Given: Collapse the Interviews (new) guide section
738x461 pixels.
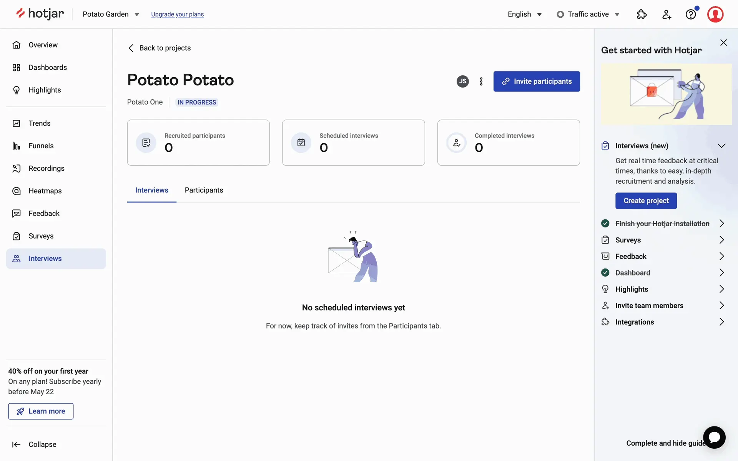Looking at the screenshot, I should (721, 146).
